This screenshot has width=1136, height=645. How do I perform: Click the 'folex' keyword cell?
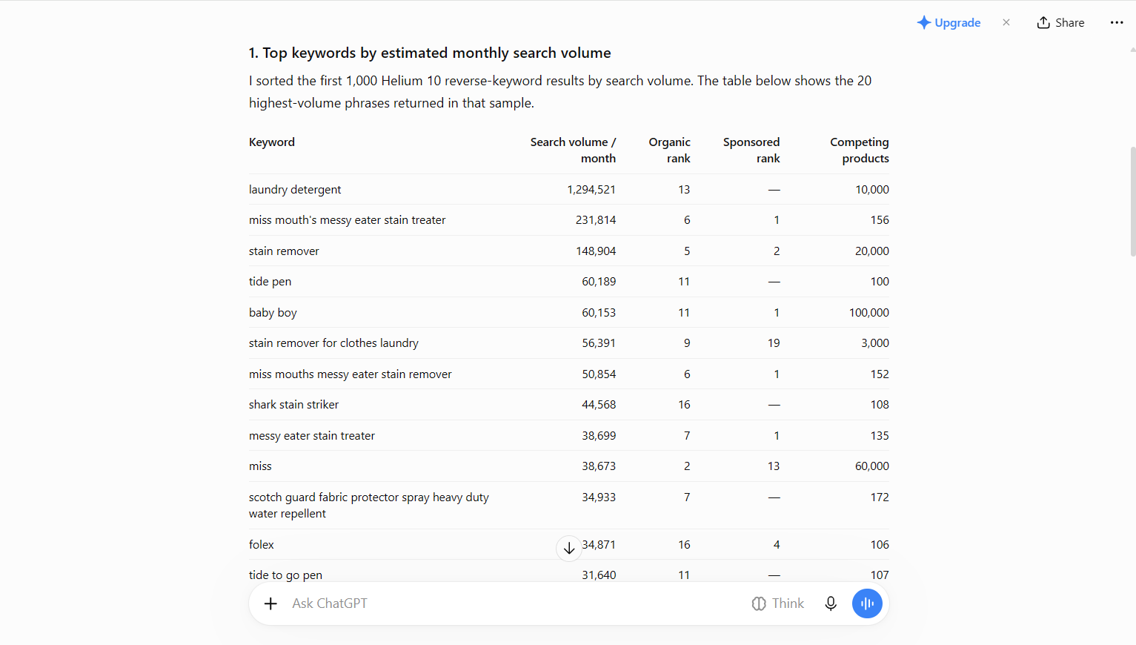click(261, 545)
